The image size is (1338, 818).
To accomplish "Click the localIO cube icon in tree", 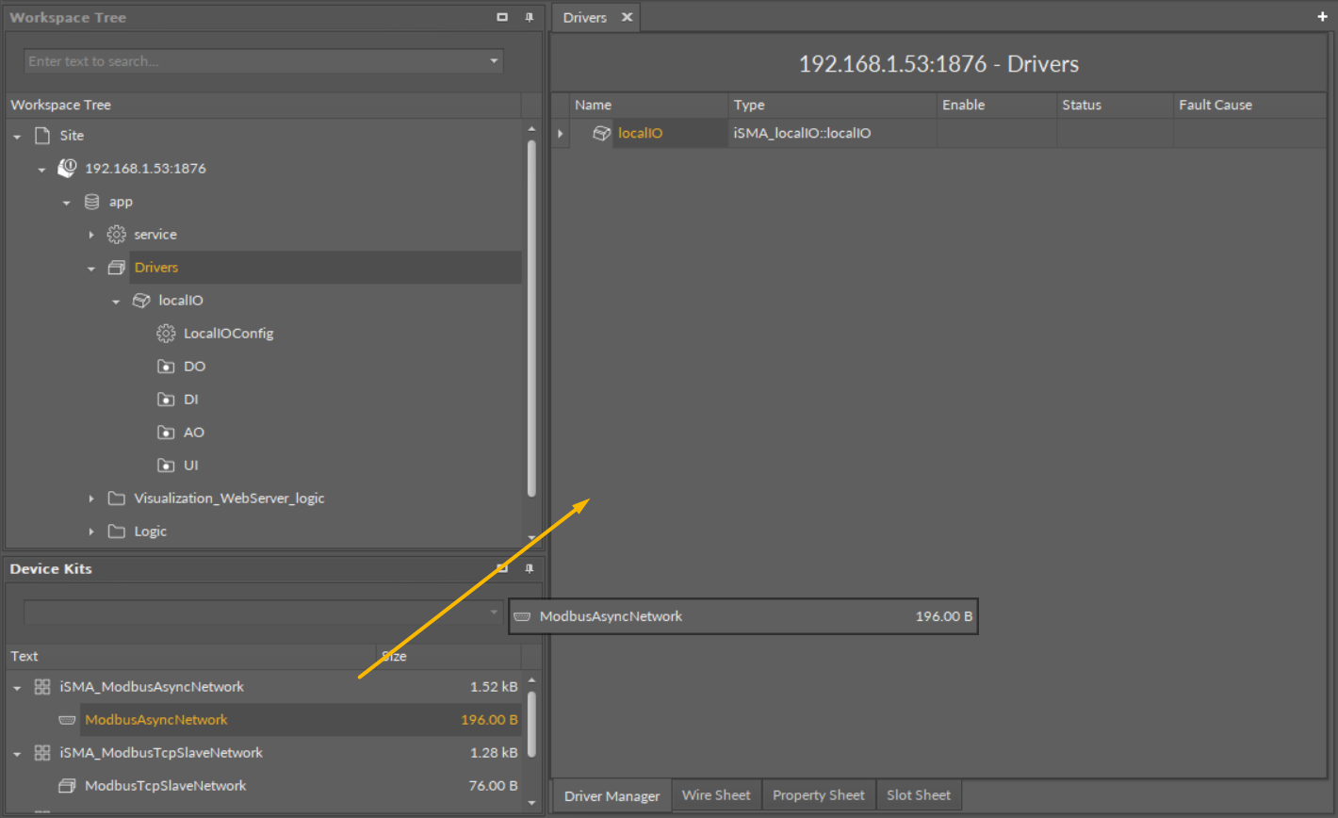I will 141,301.
